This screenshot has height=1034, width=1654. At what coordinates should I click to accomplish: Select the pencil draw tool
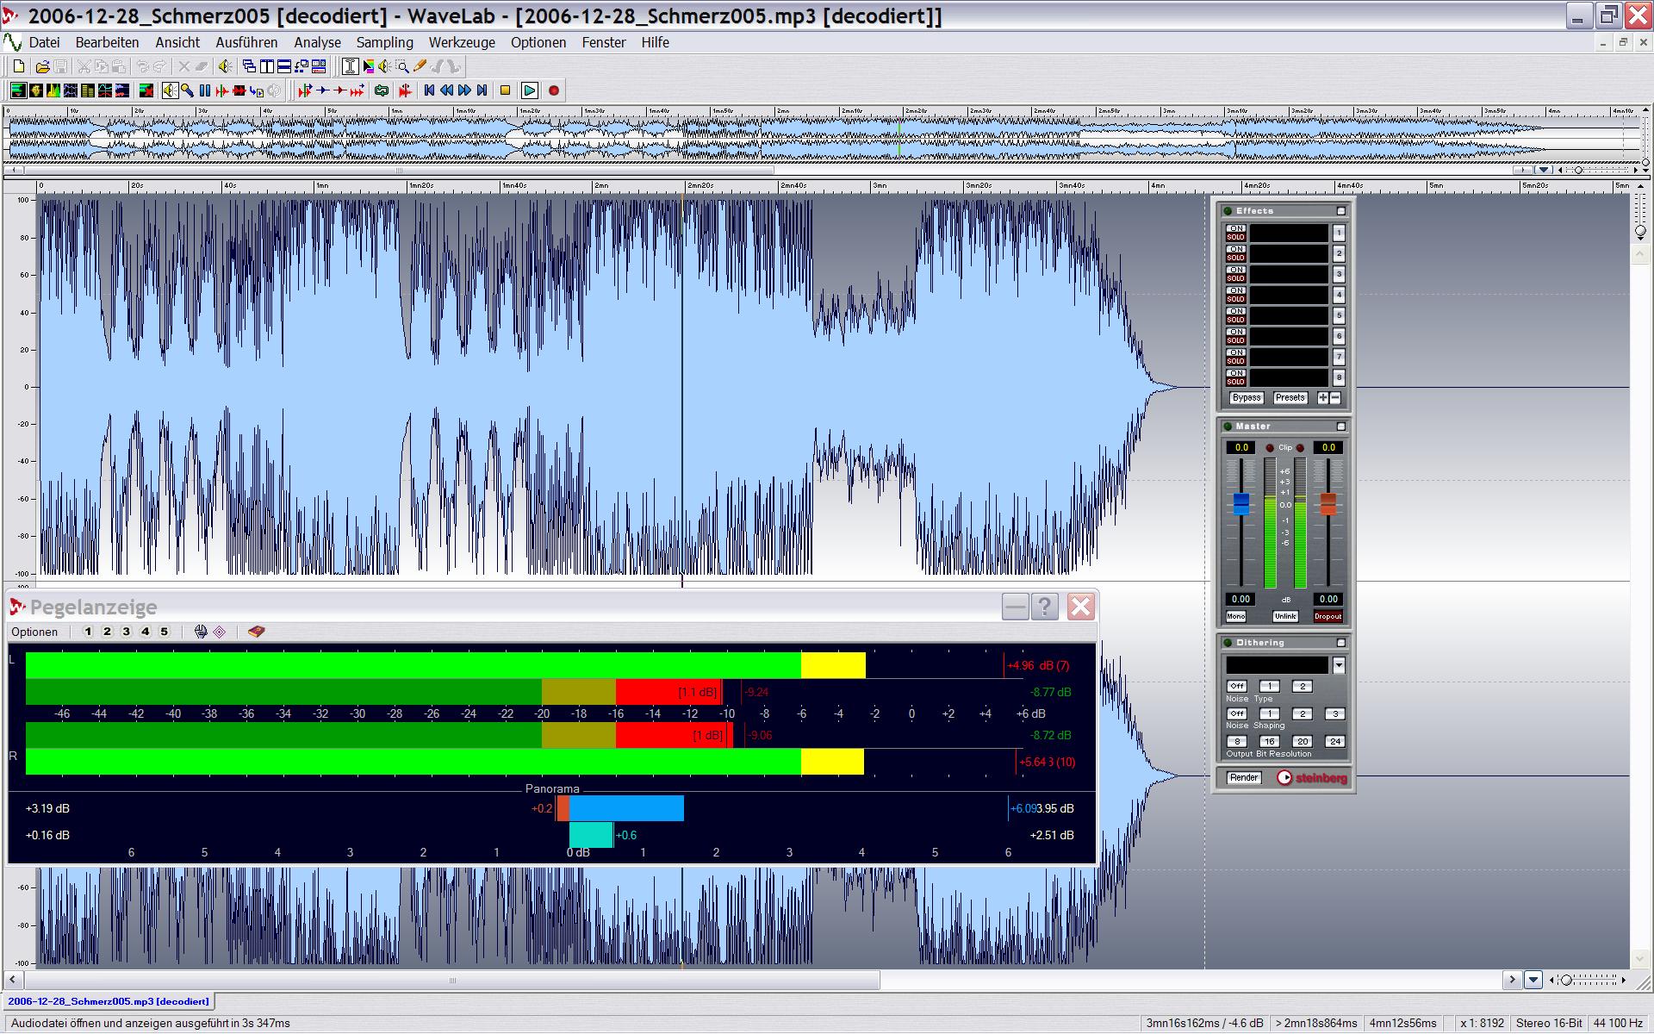pos(420,66)
